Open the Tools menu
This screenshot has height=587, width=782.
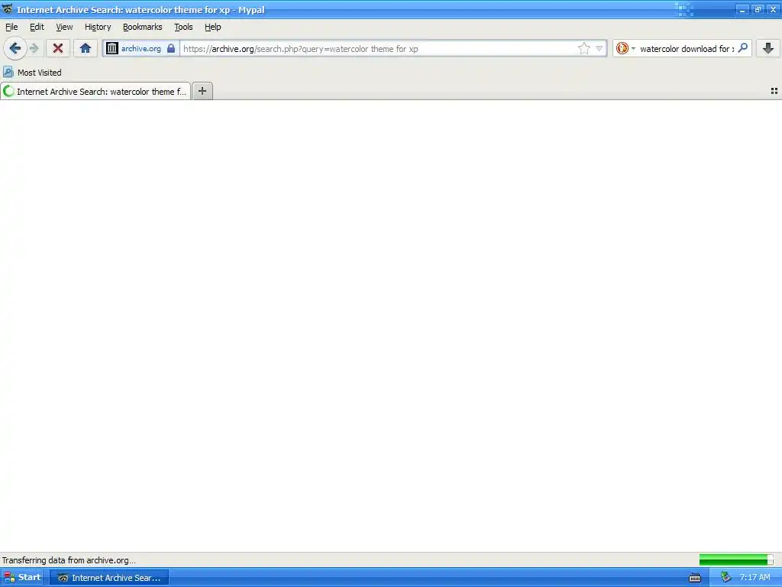coord(183,27)
